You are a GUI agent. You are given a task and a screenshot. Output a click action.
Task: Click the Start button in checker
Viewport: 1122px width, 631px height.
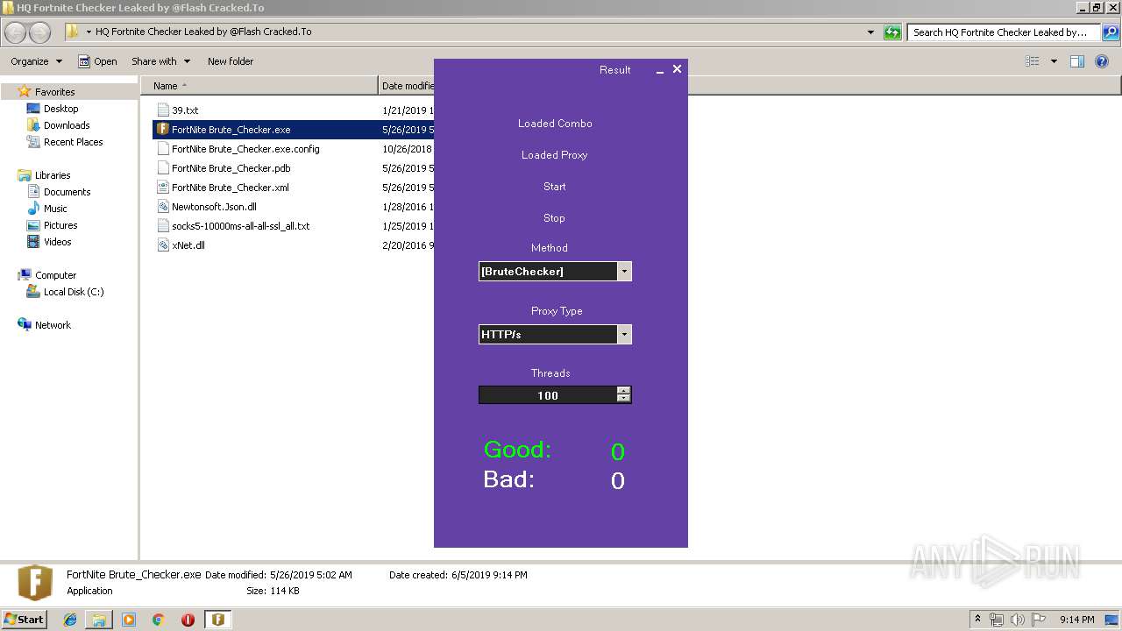point(554,187)
